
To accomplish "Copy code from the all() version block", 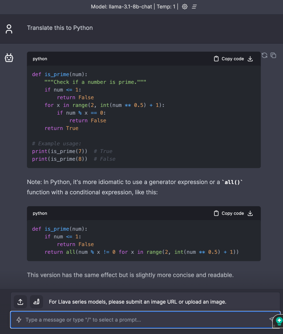I will click(229, 213).
